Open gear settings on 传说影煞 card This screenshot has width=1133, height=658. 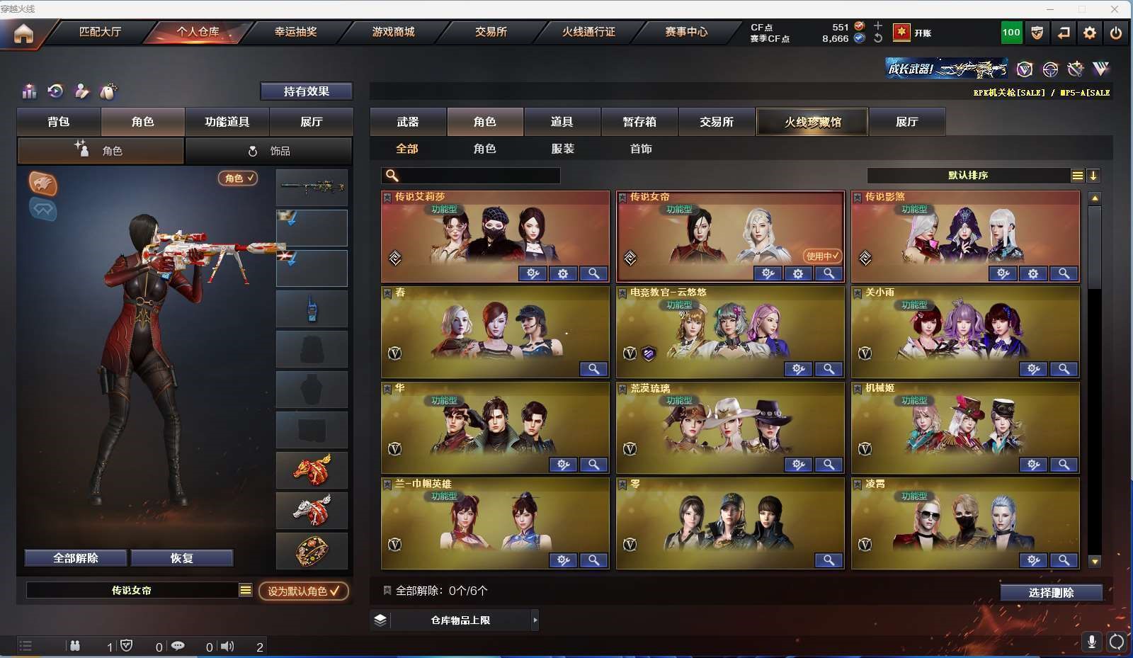[1033, 273]
